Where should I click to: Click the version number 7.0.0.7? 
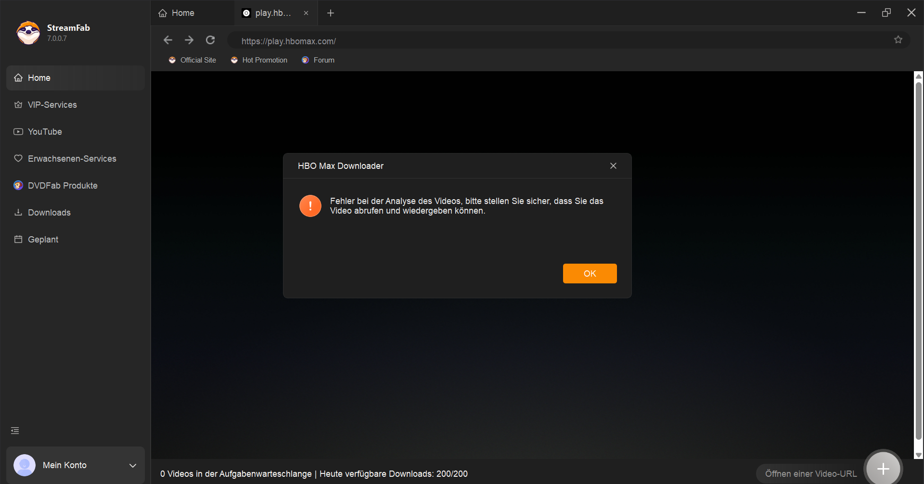point(57,38)
